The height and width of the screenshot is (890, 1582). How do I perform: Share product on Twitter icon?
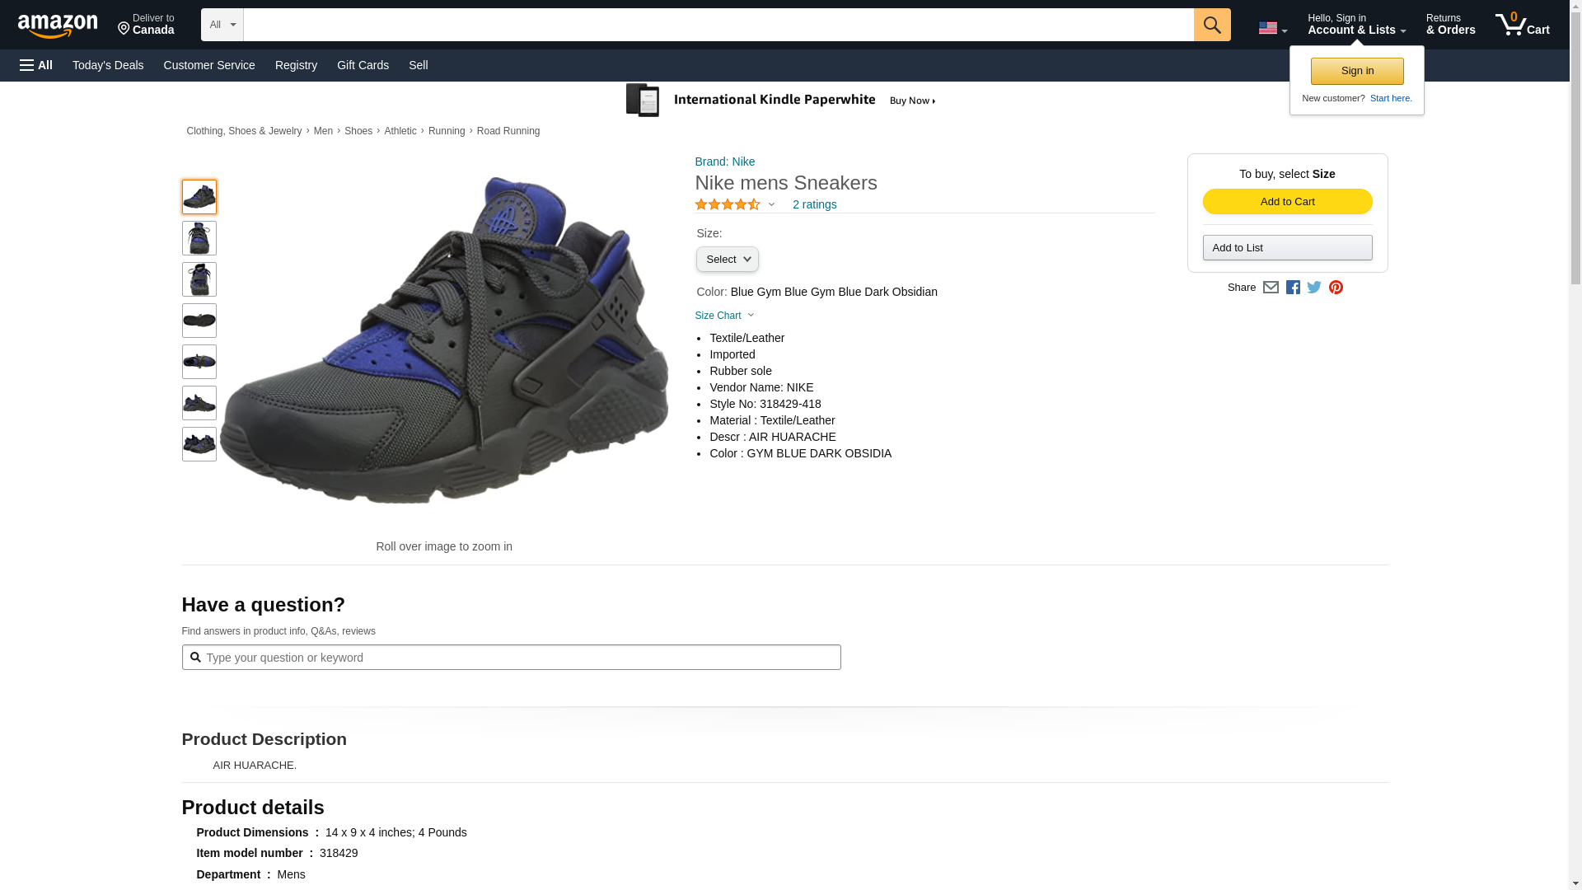pyautogui.click(x=1314, y=288)
